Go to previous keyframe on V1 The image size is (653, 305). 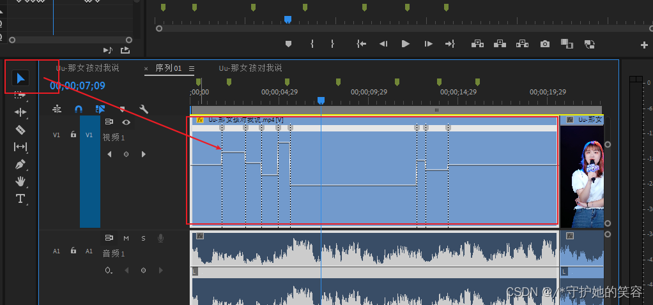click(x=109, y=154)
